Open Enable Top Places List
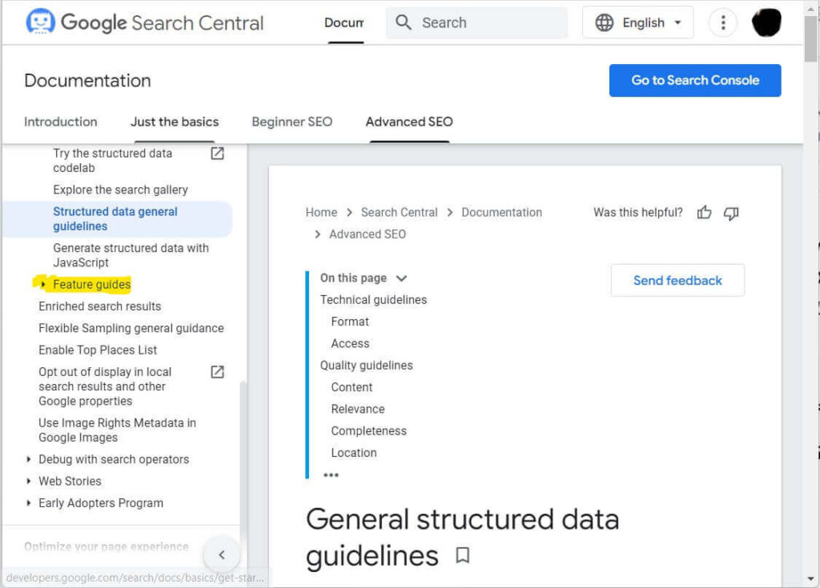Viewport: 820px width, 588px height. pyautogui.click(x=98, y=350)
